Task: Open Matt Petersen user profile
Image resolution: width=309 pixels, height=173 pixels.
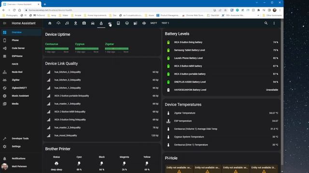Action: (21, 166)
